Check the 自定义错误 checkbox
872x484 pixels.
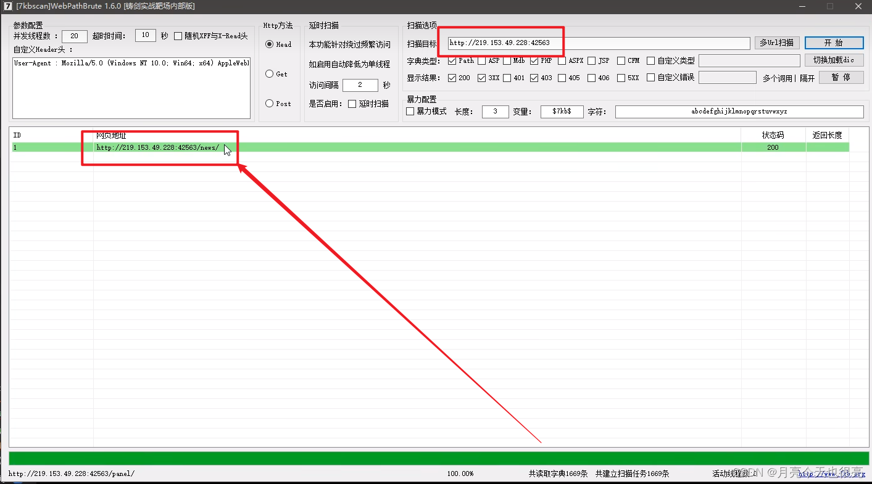(651, 78)
